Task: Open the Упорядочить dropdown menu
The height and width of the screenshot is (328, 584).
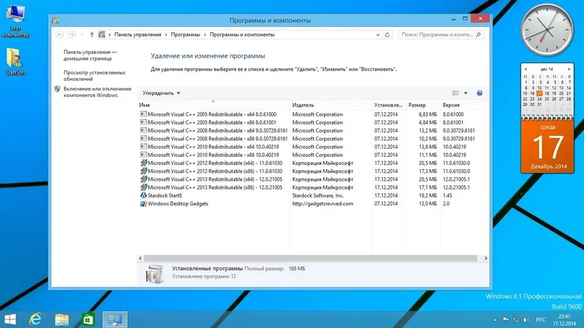Action: point(161,93)
